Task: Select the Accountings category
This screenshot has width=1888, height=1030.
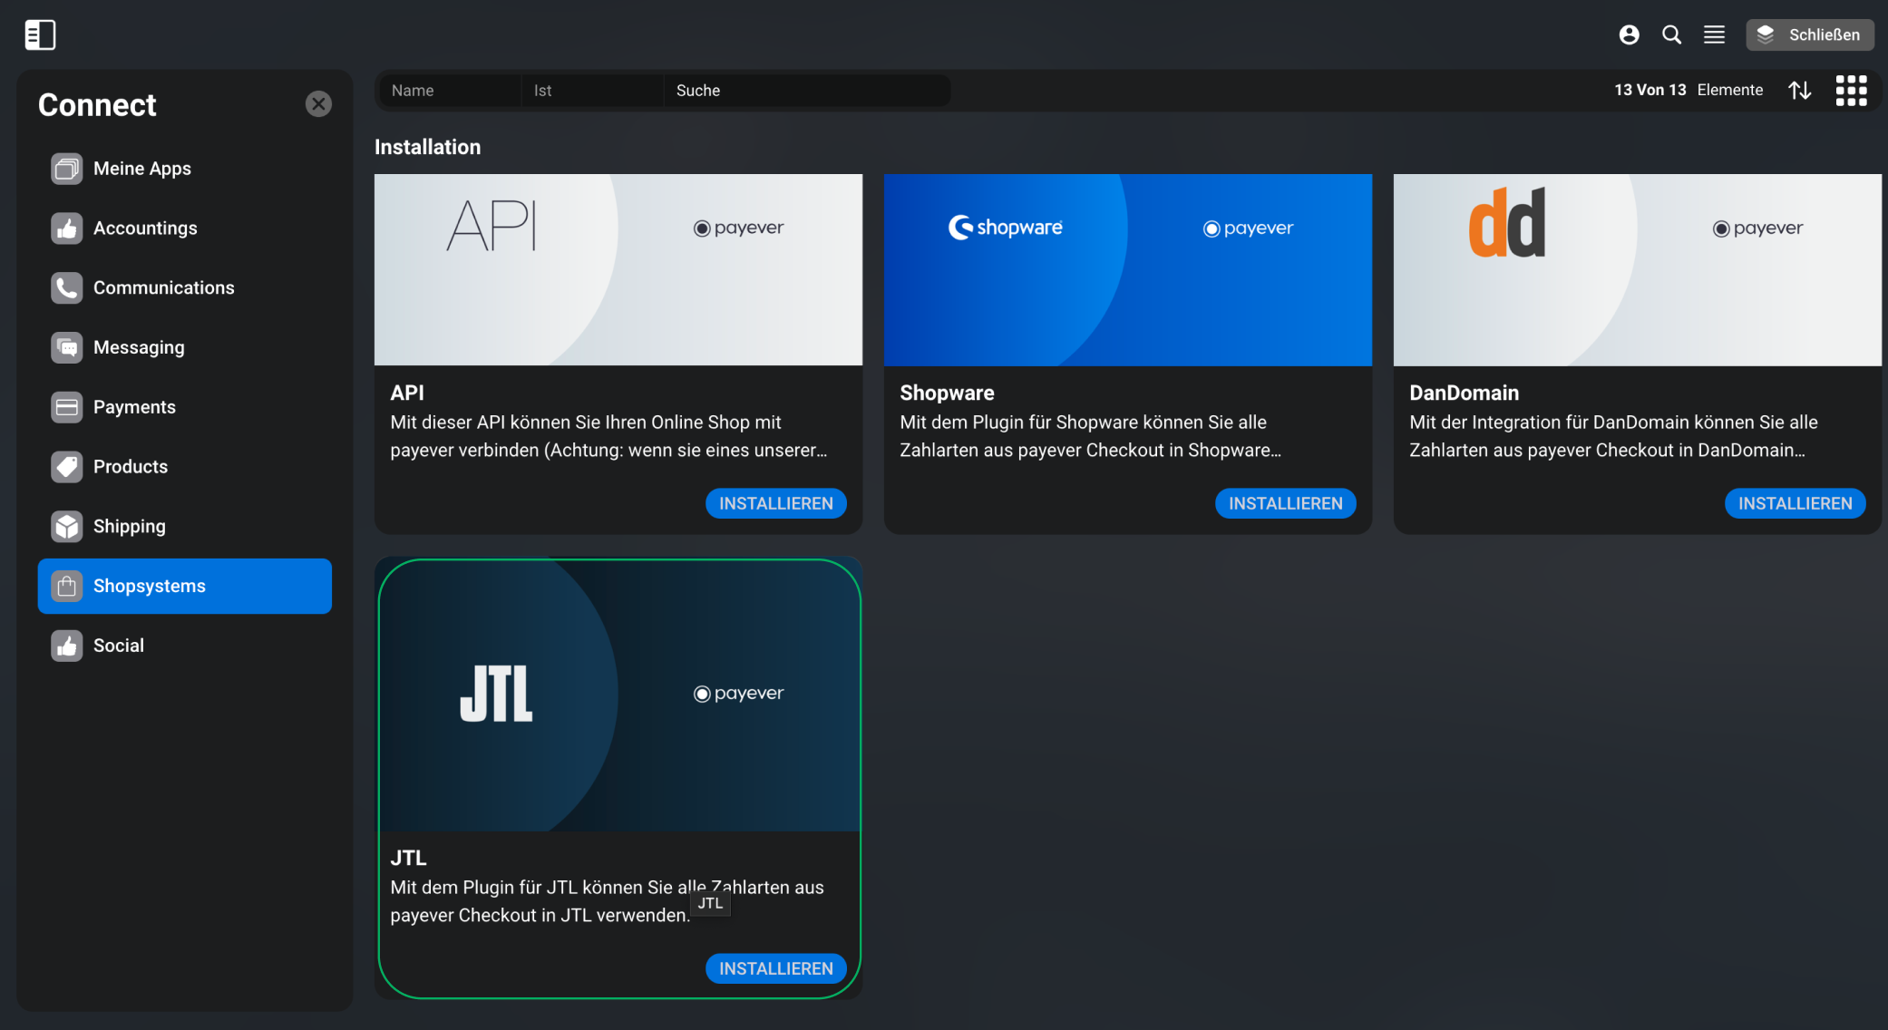Action: [x=185, y=228]
